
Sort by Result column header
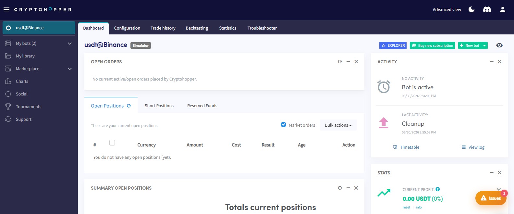point(268,145)
